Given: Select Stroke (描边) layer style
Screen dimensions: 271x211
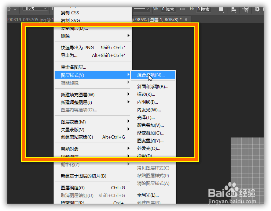Looking at the screenshot, I should click(x=153, y=94).
